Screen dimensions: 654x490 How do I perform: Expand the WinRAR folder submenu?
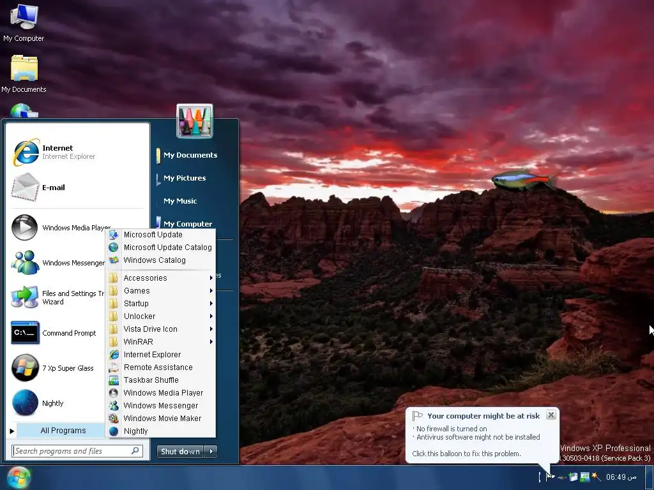pyautogui.click(x=161, y=342)
